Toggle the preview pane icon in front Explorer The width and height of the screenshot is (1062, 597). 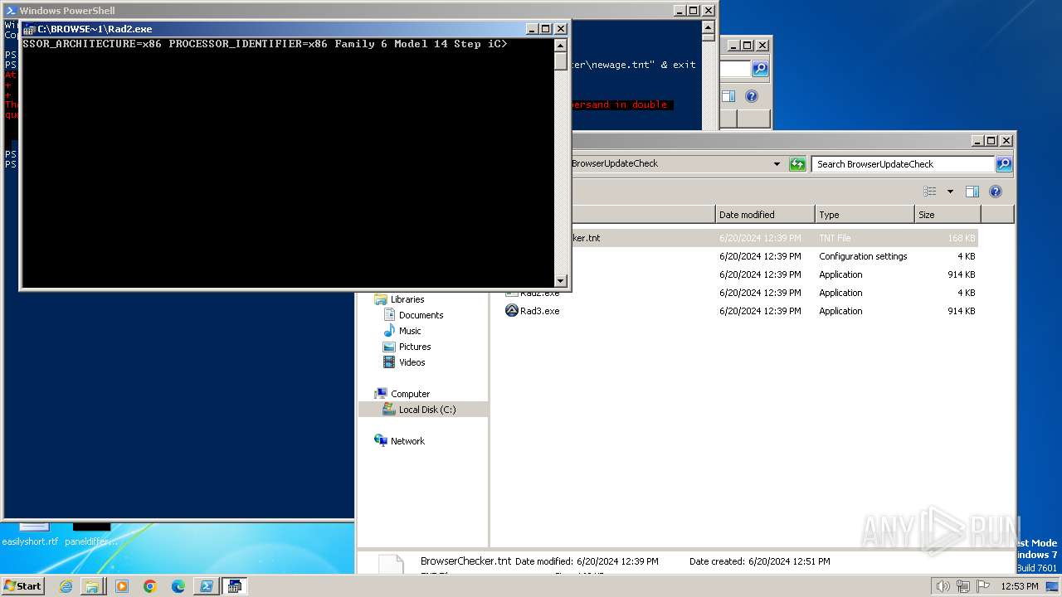click(x=972, y=192)
